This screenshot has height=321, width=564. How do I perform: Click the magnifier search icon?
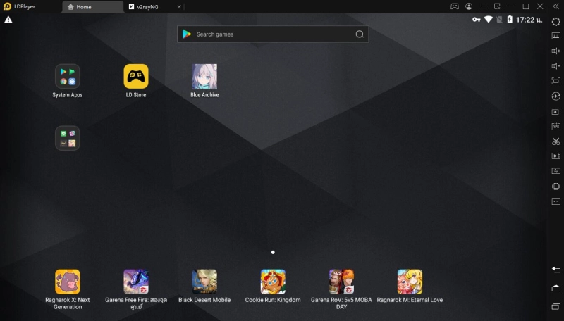point(360,34)
